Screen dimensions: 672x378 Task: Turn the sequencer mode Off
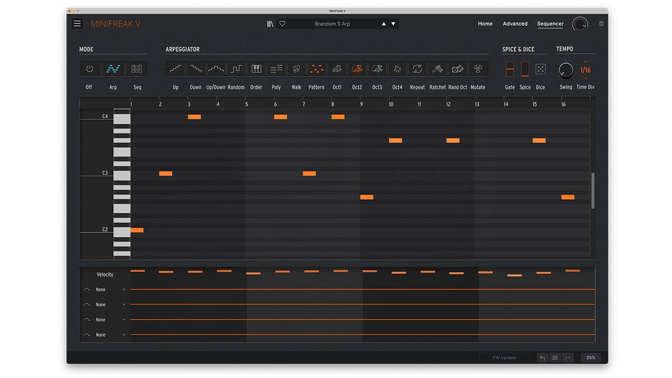(89, 69)
